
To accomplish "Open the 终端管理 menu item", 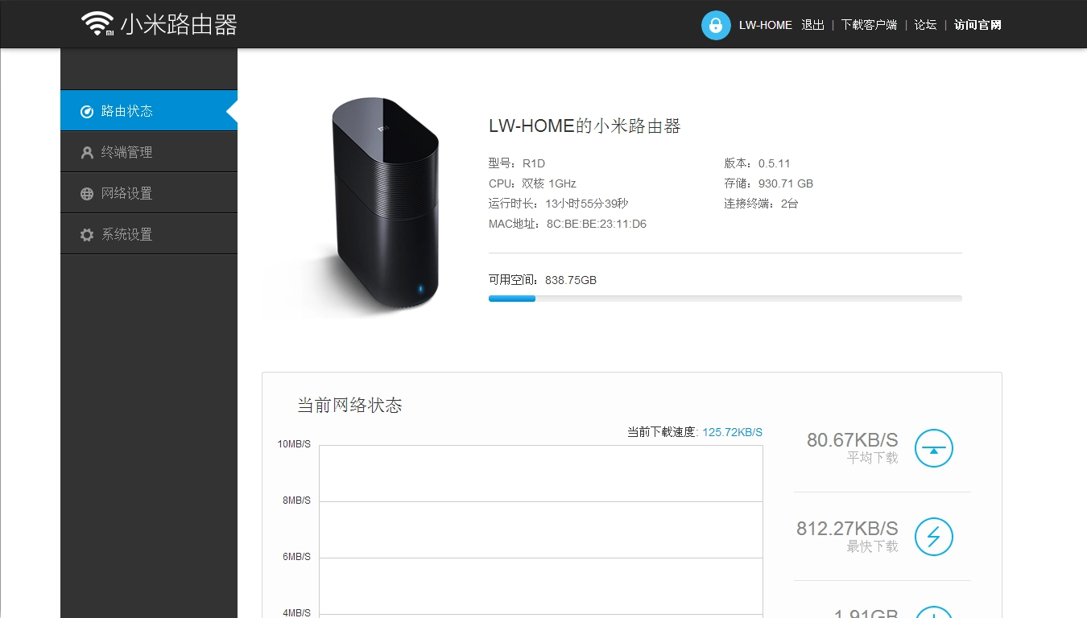I will click(149, 151).
